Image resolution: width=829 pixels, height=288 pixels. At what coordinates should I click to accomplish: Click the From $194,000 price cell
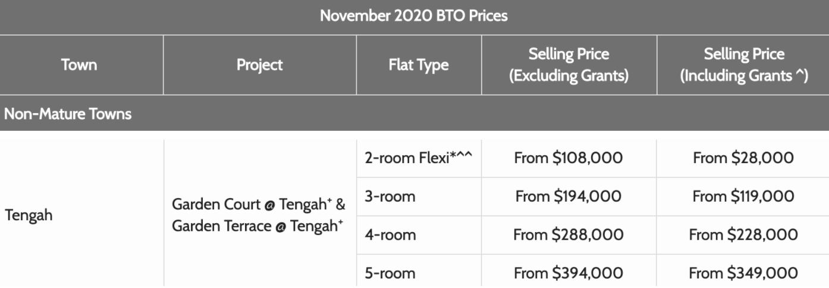coord(569,196)
